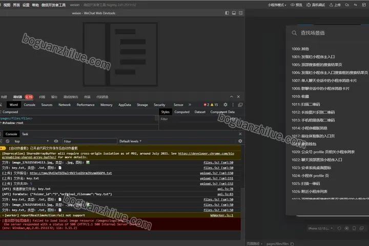This screenshot has height=246, width=369.
Task: Open the WAWorker.js:1 source link
Action: 222,215
